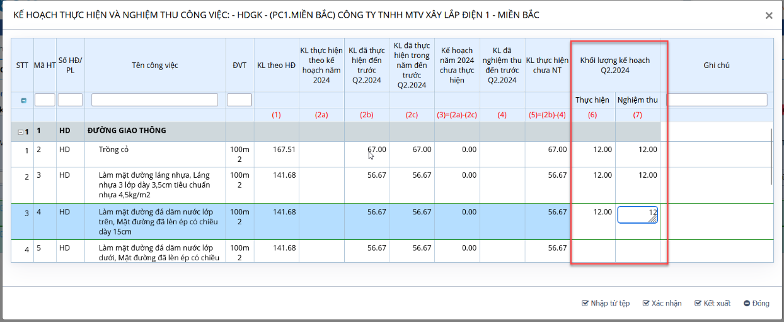Click the Đóng button at the bottom

[x=756, y=303]
